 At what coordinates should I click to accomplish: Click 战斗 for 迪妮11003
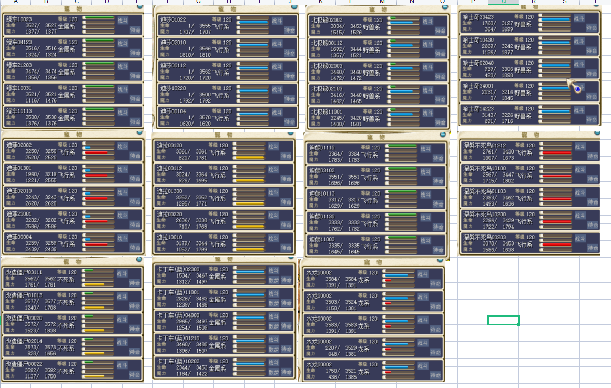(x=425, y=241)
